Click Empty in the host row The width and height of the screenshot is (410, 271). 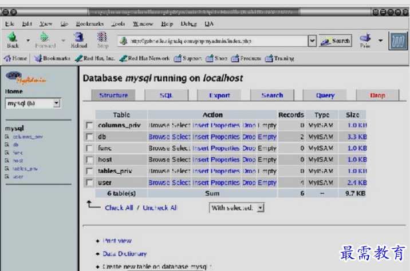click(267, 160)
